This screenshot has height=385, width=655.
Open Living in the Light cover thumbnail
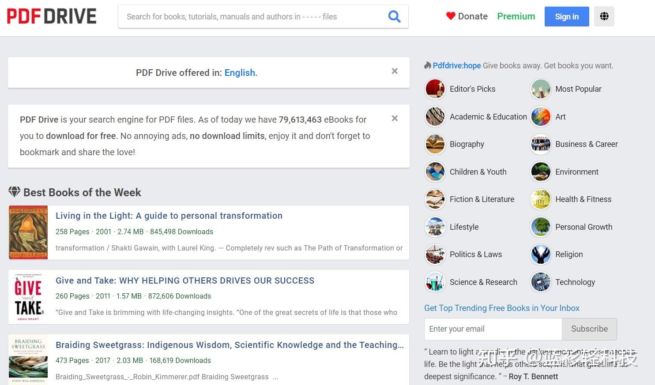pyautogui.click(x=28, y=232)
